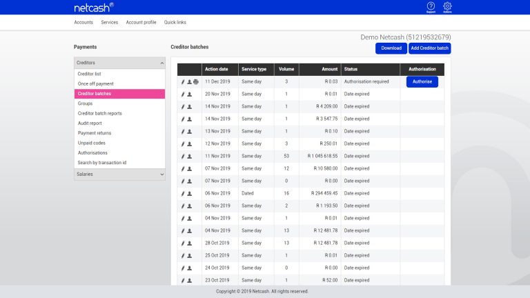The height and width of the screenshot is (298, 530).
Task: Click the 'Dated' service type cell
Action: click(x=248, y=193)
